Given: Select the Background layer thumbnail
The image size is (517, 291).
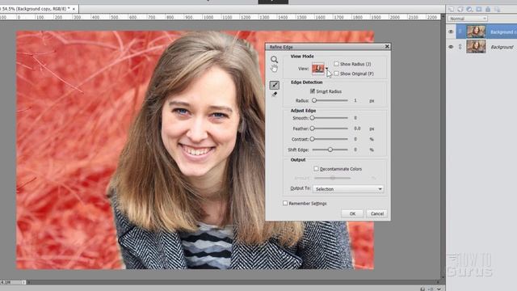Looking at the screenshot, I should click(x=476, y=47).
